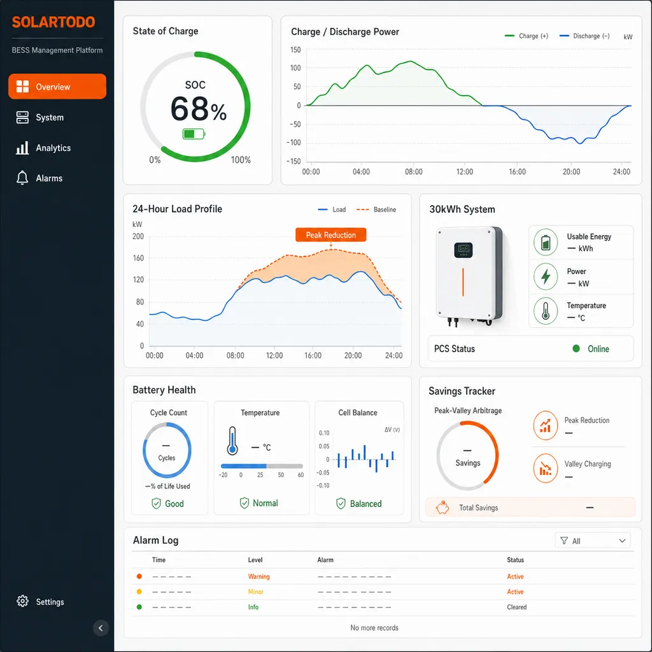Open Settings gear icon in sidebar
This screenshot has width=652, height=652.
tap(22, 601)
